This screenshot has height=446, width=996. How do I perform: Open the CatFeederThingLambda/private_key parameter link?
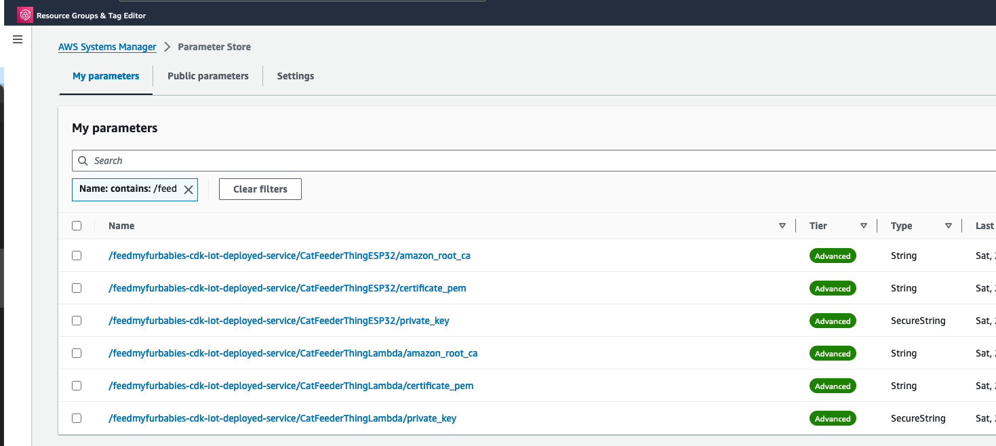coord(282,418)
